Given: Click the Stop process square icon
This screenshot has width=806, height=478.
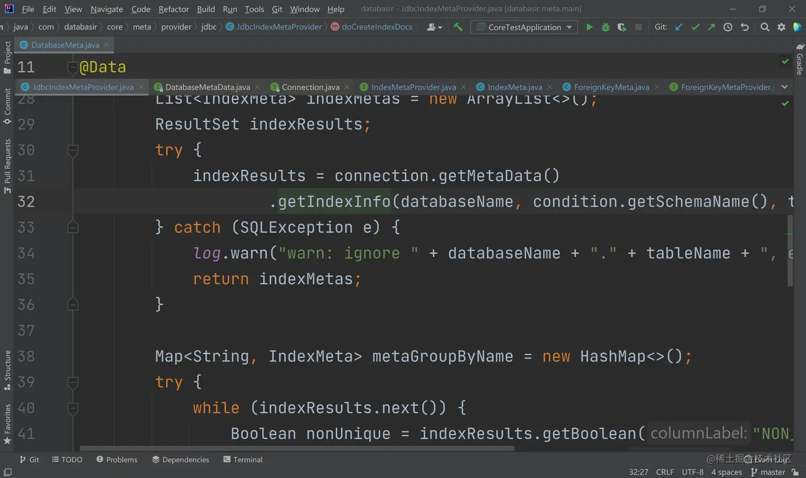Looking at the screenshot, I should (639, 27).
